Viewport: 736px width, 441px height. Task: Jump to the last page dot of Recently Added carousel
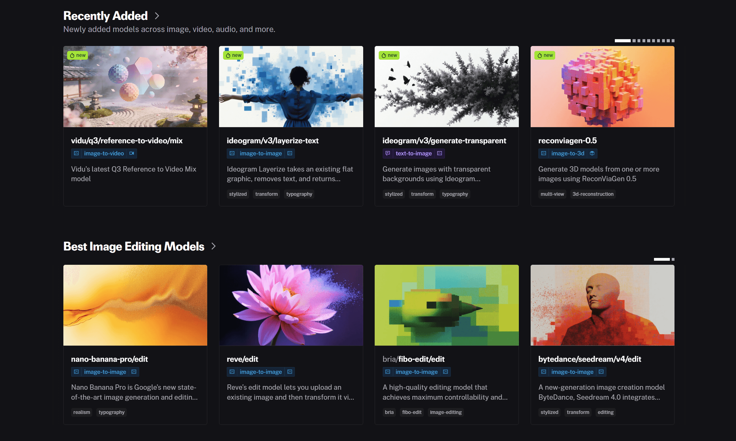pyautogui.click(x=673, y=41)
